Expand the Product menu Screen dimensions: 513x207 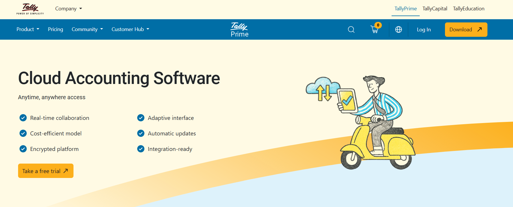click(x=28, y=29)
